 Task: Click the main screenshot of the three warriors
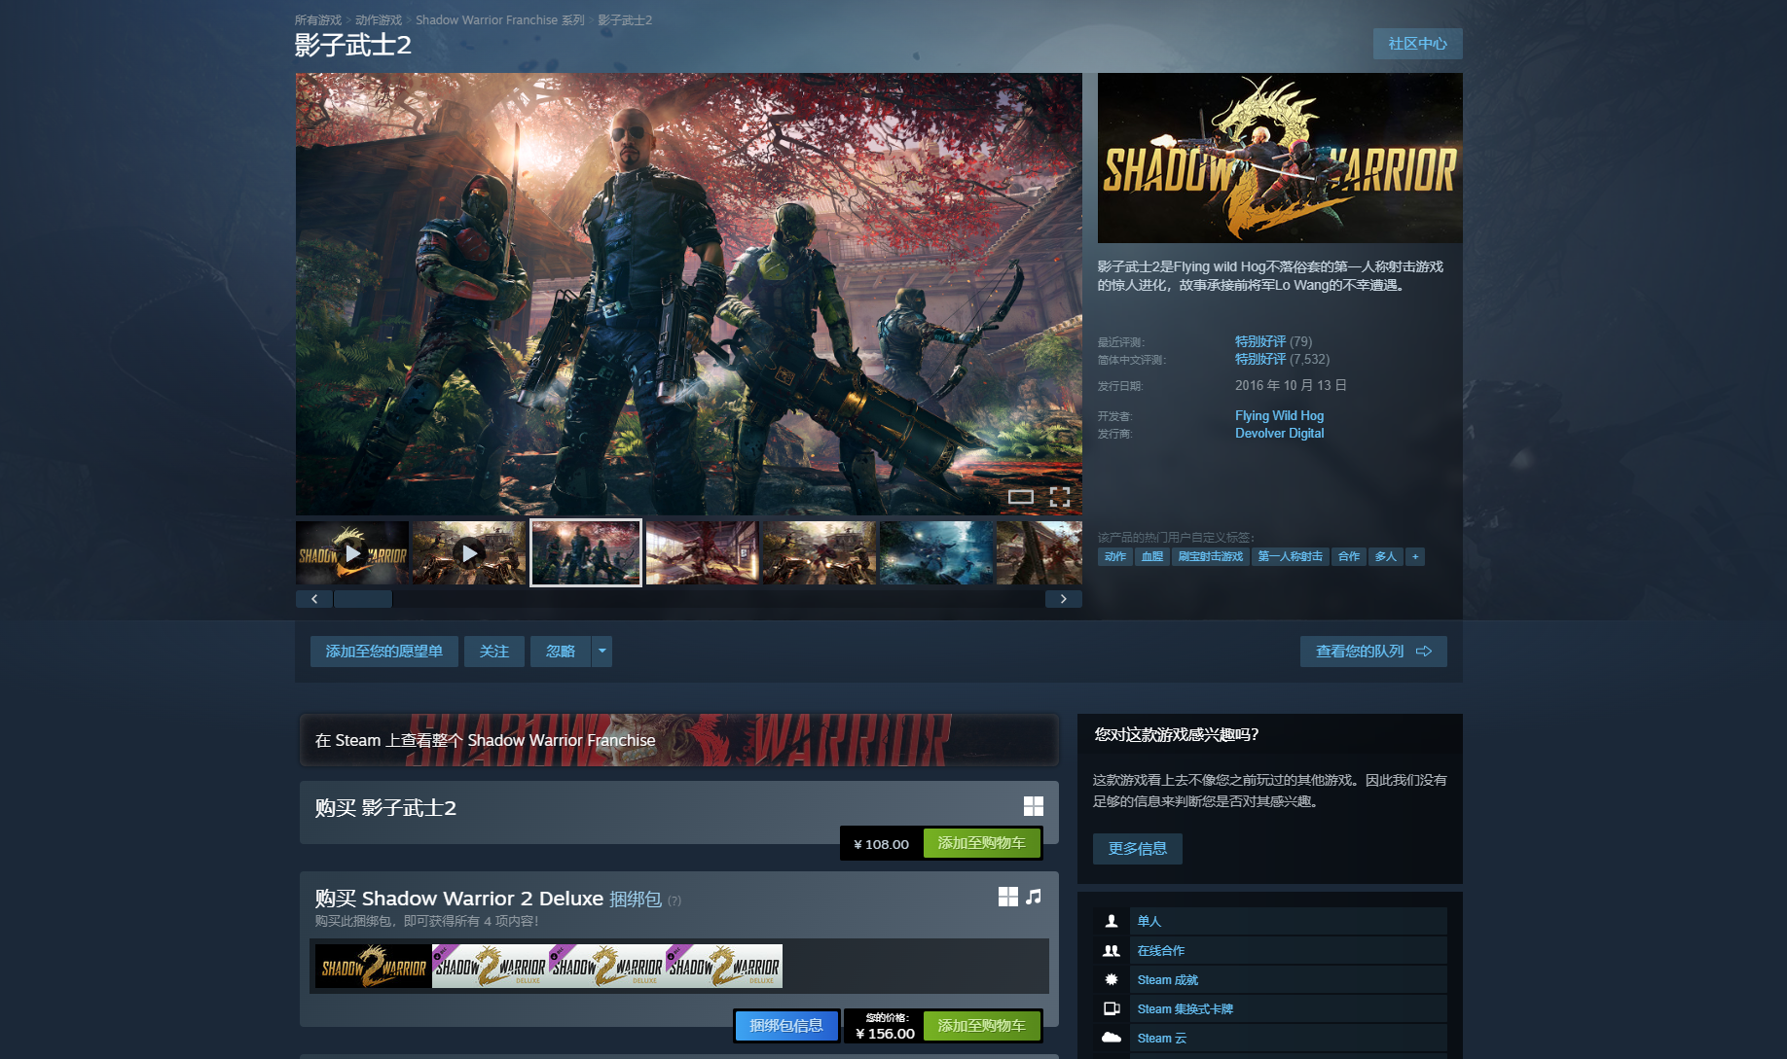(x=689, y=294)
